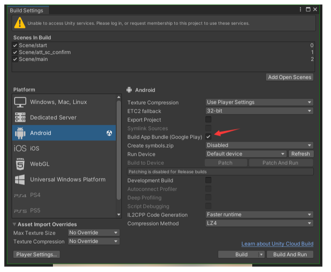This screenshot has width=331, height=272.
Task: Open Player Settings
Action: click(x=37, y=255)
